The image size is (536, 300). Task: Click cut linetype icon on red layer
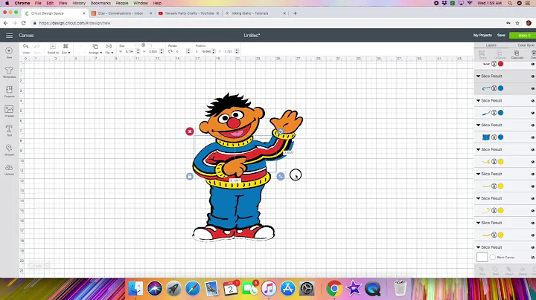(494, 64)
